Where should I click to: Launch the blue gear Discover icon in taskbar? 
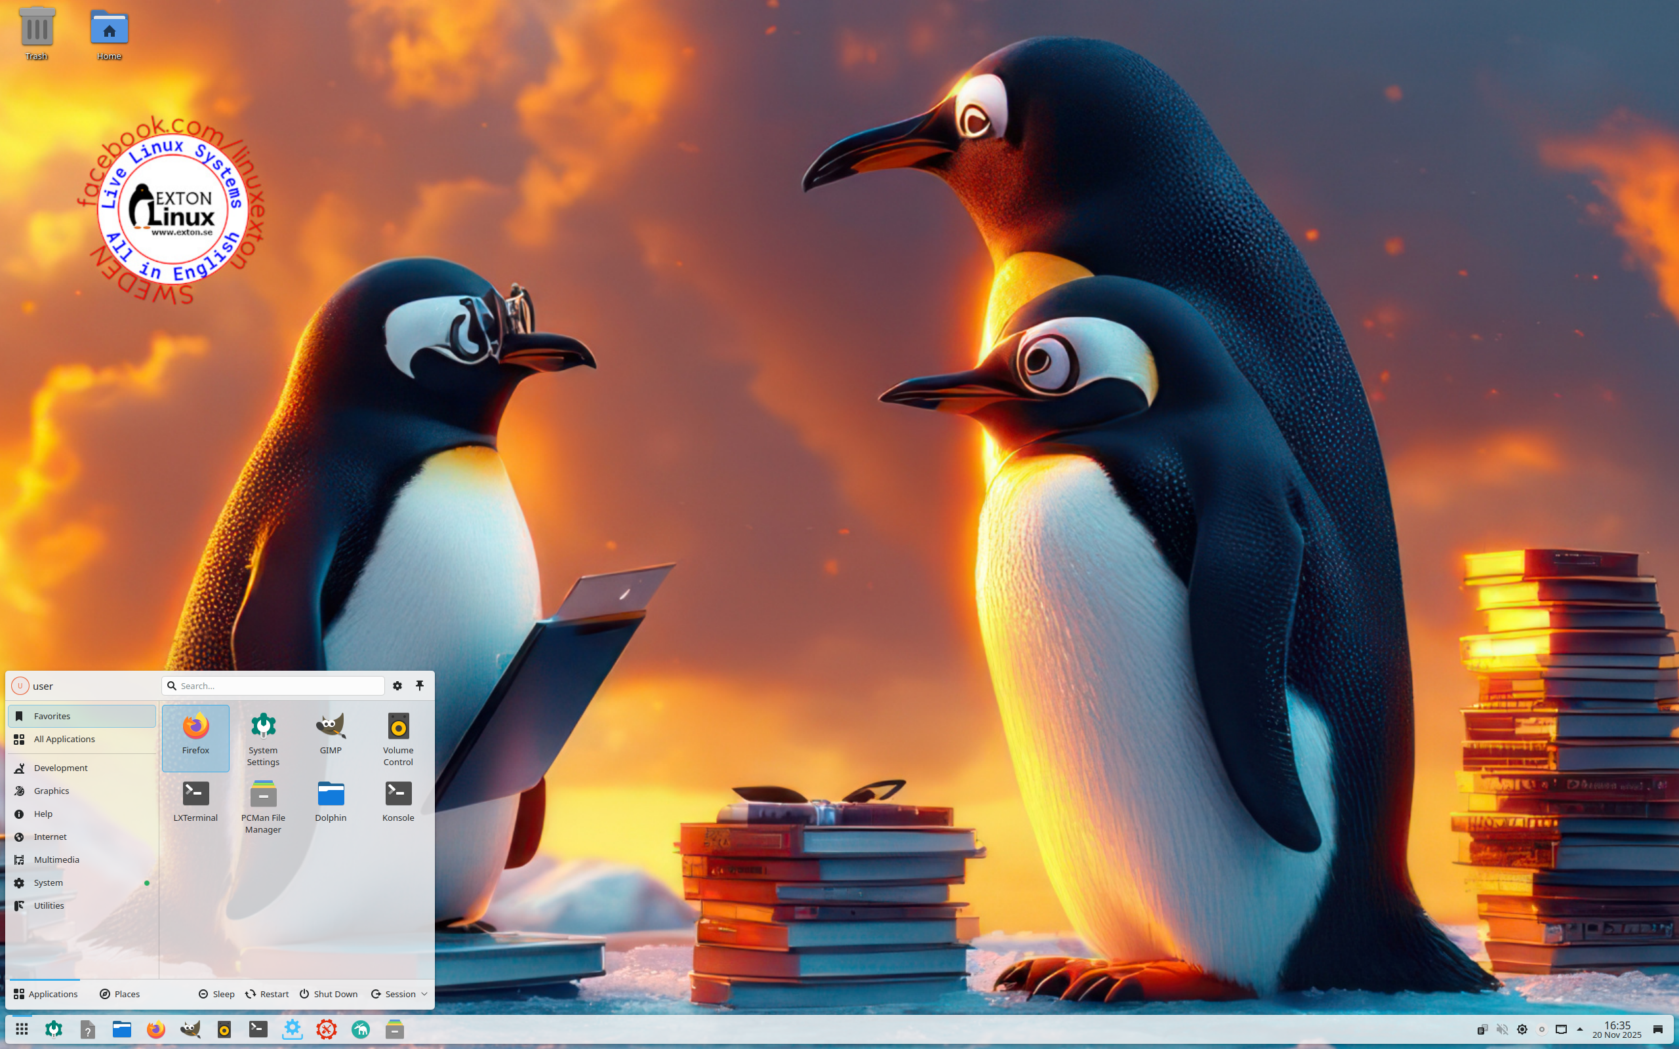click(x=293, y=1029)
